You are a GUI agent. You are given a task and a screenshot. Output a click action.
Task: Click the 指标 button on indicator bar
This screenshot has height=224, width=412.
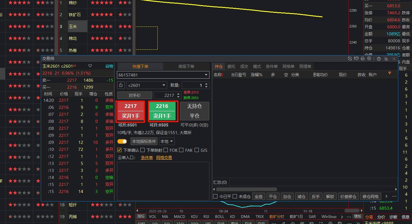point(141,217)
